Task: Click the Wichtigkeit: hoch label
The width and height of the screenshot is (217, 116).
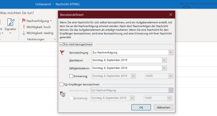Action: coord(39,27)
